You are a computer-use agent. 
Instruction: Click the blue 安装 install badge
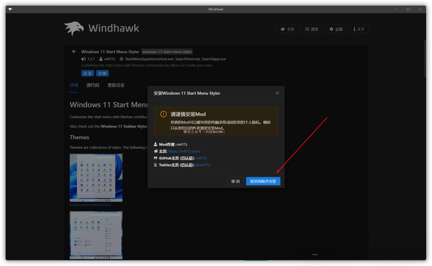[88, 73]
